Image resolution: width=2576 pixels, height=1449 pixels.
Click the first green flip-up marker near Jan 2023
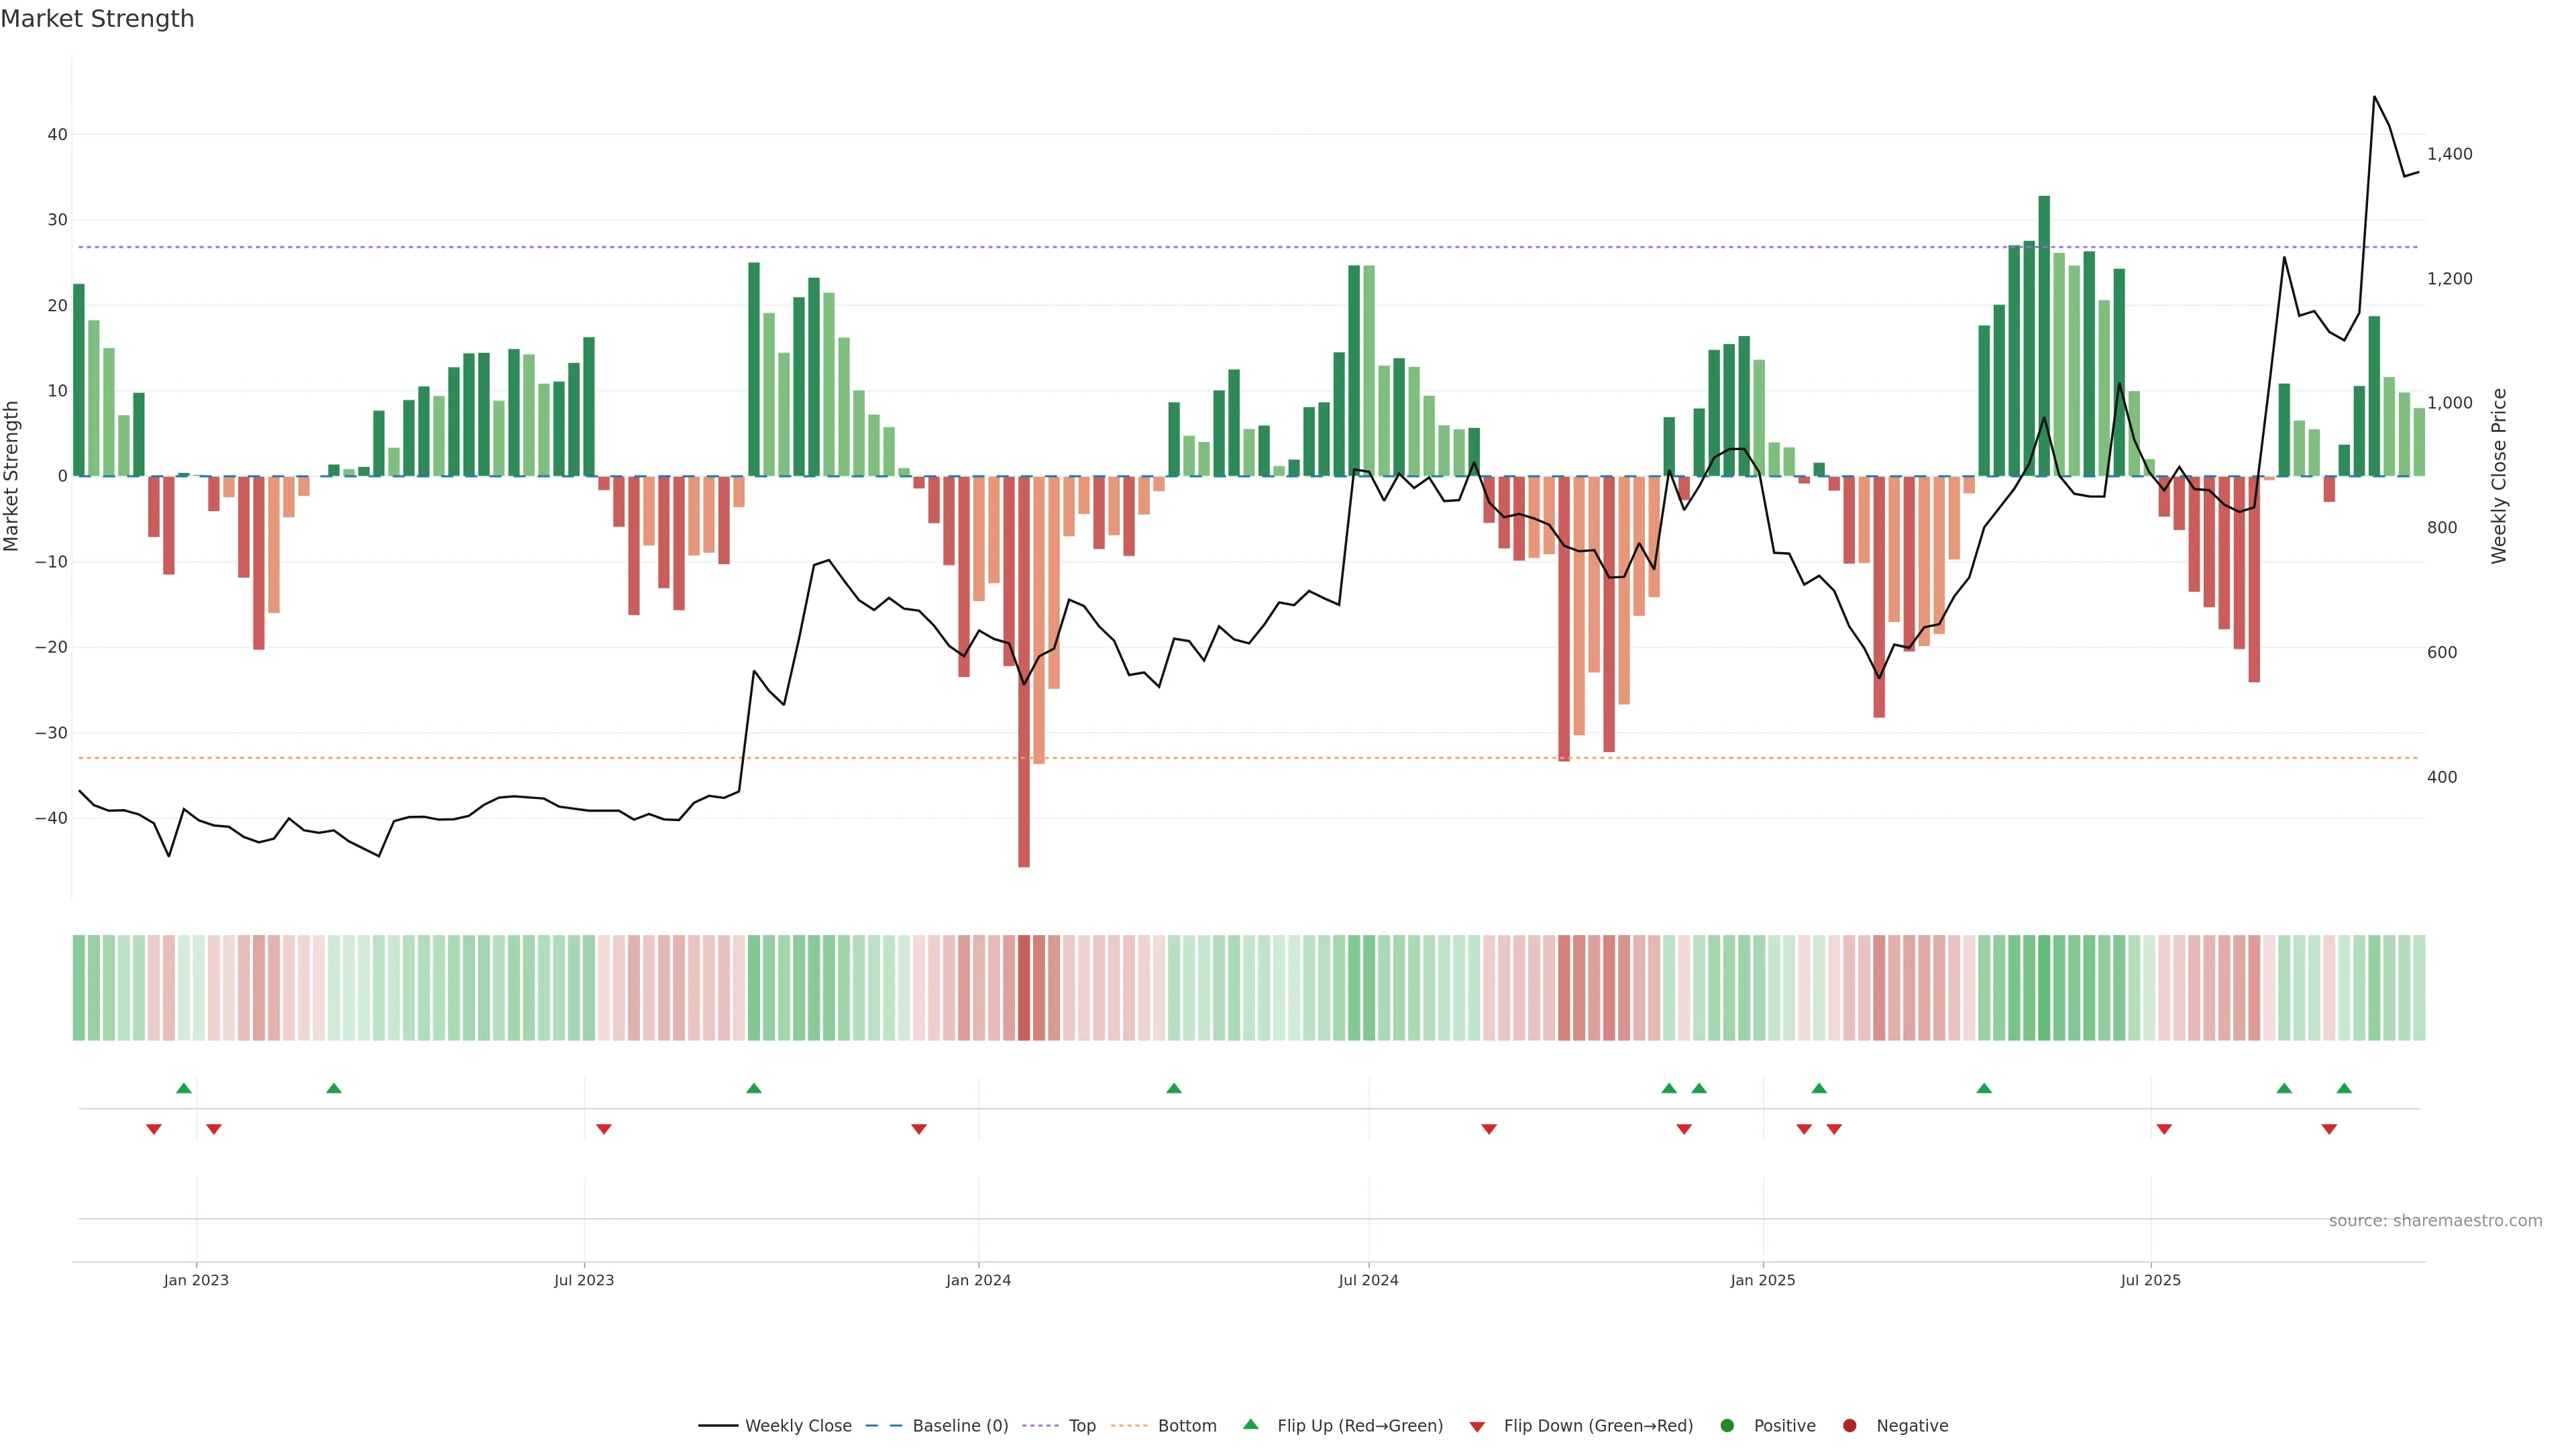(184, 1088)
